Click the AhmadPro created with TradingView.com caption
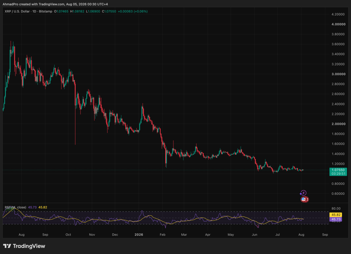This screenshot has width=351, height=254. (55, 4)
